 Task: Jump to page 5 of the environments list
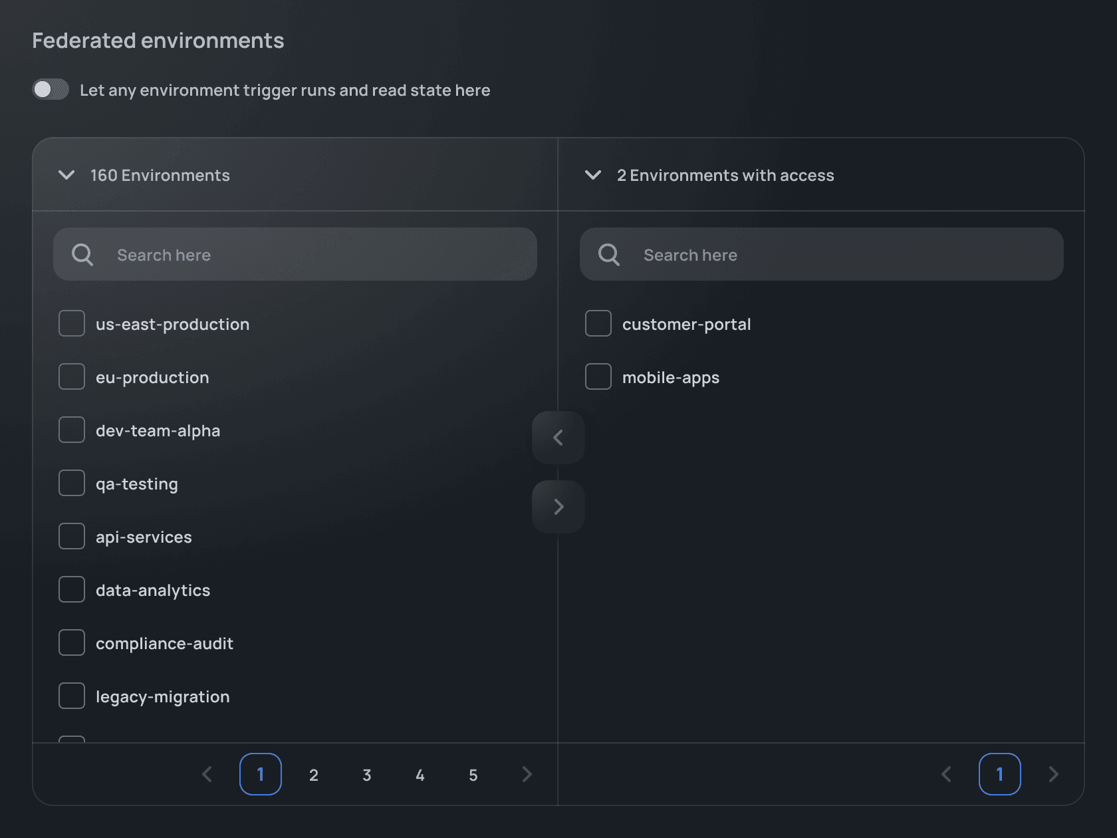tap(473, 774)
